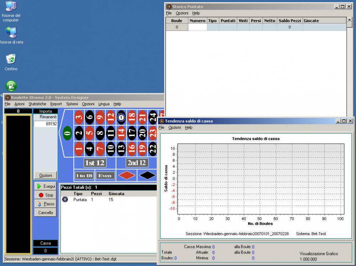Open the Sistemi menu
The image size is (356, 266).
tap(72, 104)
